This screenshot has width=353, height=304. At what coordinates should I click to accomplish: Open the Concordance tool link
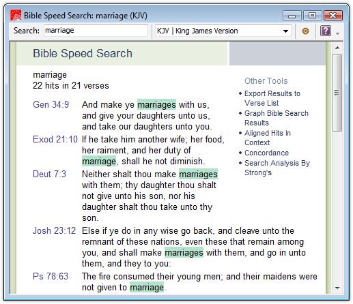[266, 153]
